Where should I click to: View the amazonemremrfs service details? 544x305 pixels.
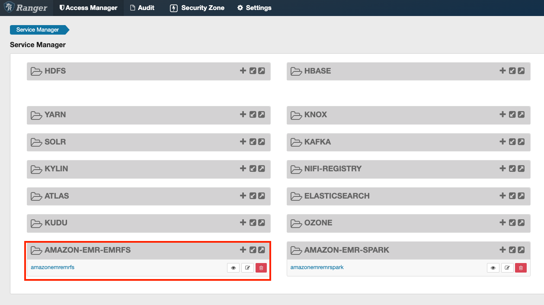(234, 268)
